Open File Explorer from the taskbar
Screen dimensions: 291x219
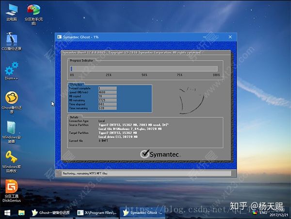pos(21,213)
